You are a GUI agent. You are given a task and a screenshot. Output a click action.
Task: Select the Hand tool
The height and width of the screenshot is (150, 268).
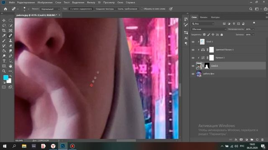10,66
